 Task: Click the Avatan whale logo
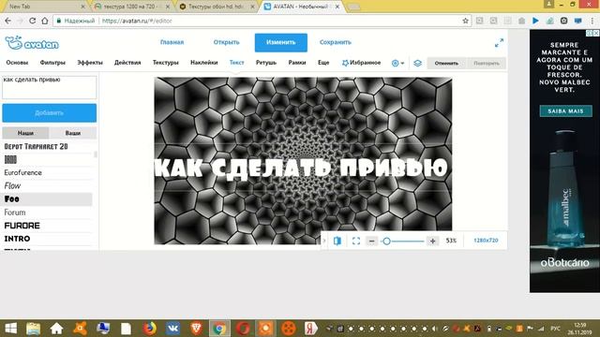[x=32, y=43]
